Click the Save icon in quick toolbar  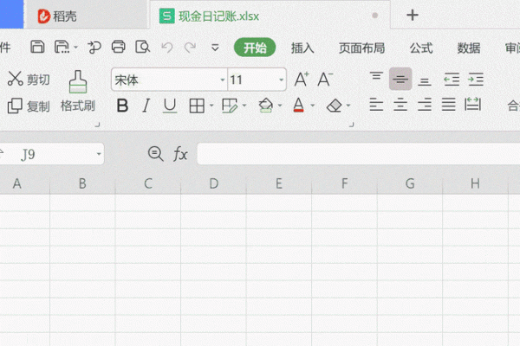pos(37,47)
